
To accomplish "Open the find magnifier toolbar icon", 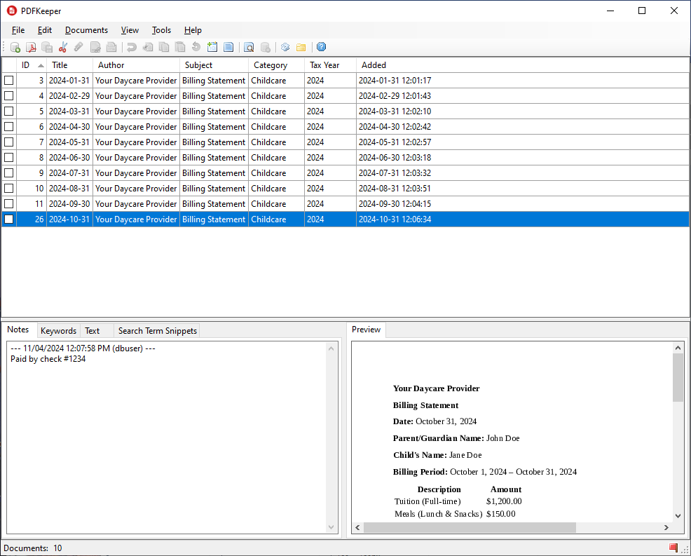I will click(249, 48).
